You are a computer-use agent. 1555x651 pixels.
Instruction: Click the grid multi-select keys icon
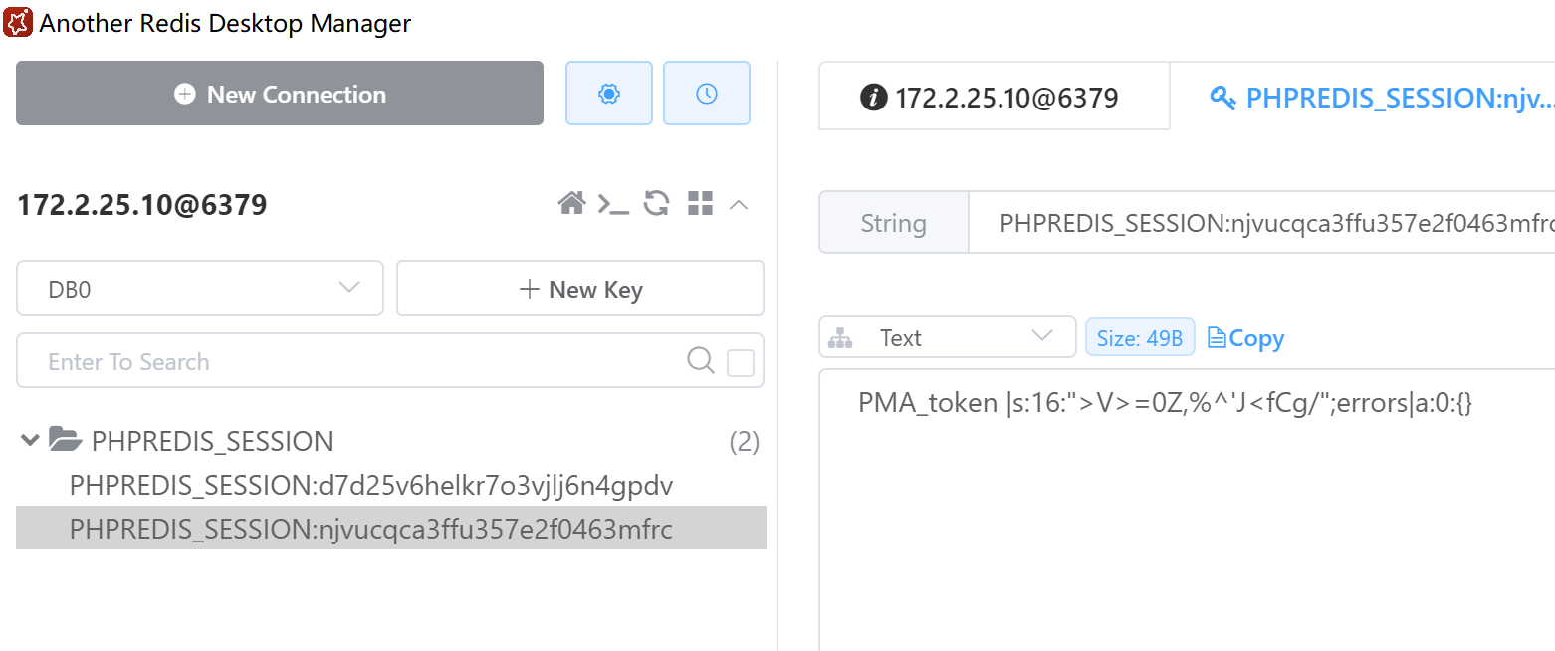(701, 204)
